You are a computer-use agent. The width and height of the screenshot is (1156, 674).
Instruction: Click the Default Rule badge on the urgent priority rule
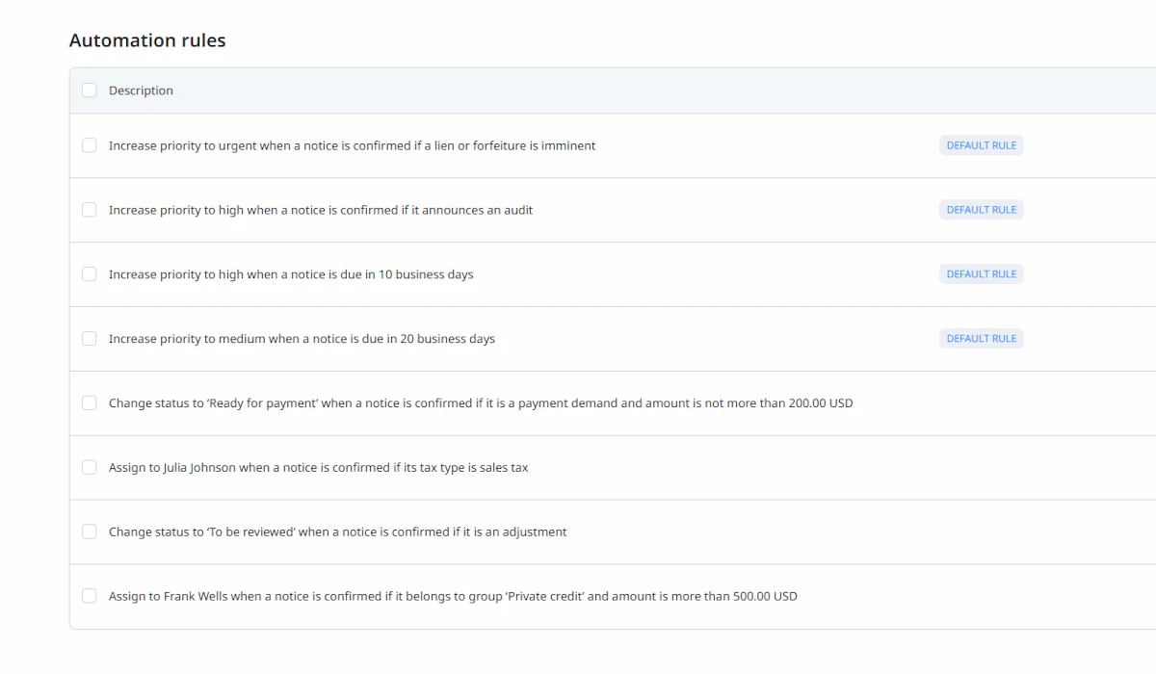pyautogui.click(x=981, y=145)
